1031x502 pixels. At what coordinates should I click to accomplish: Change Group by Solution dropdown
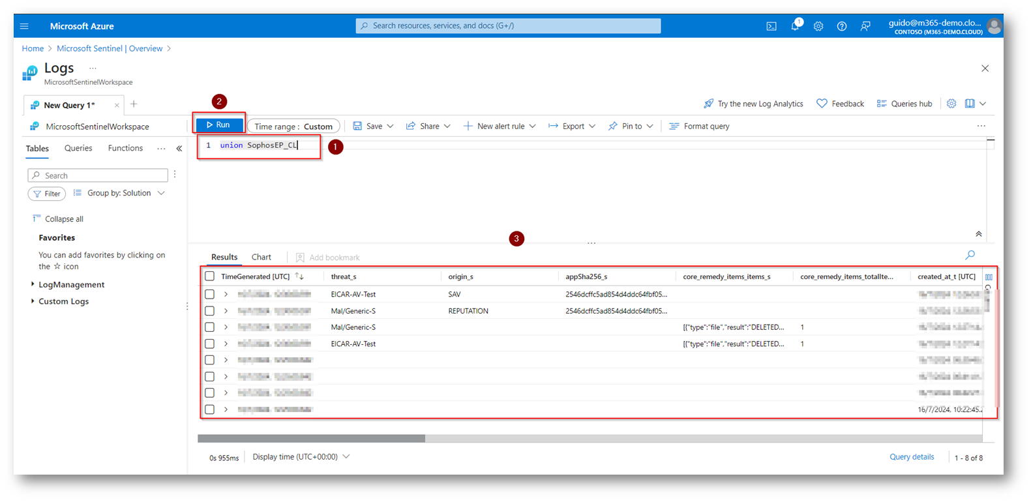(119, 193)
